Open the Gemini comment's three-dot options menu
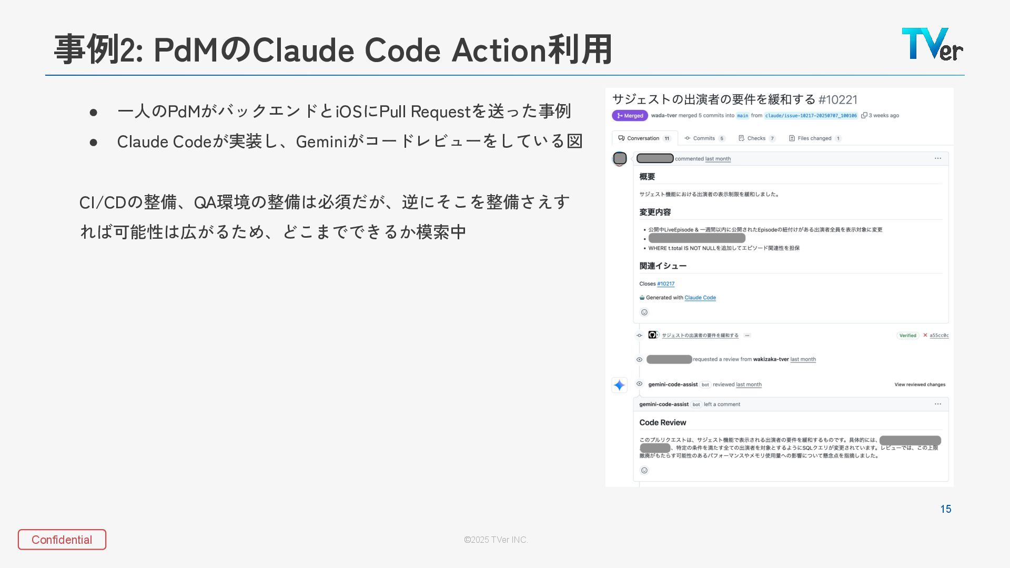Viewport: 1010px width, 568px height. click(937, 404)
